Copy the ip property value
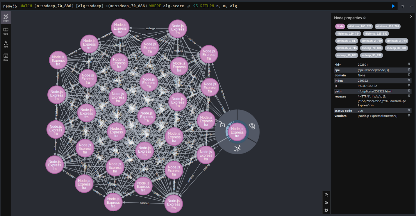This screenshot has height=216, width=416. (409, 85)
